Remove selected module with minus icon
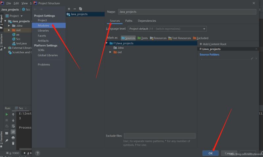263x157 pixels. coord(75,9)
